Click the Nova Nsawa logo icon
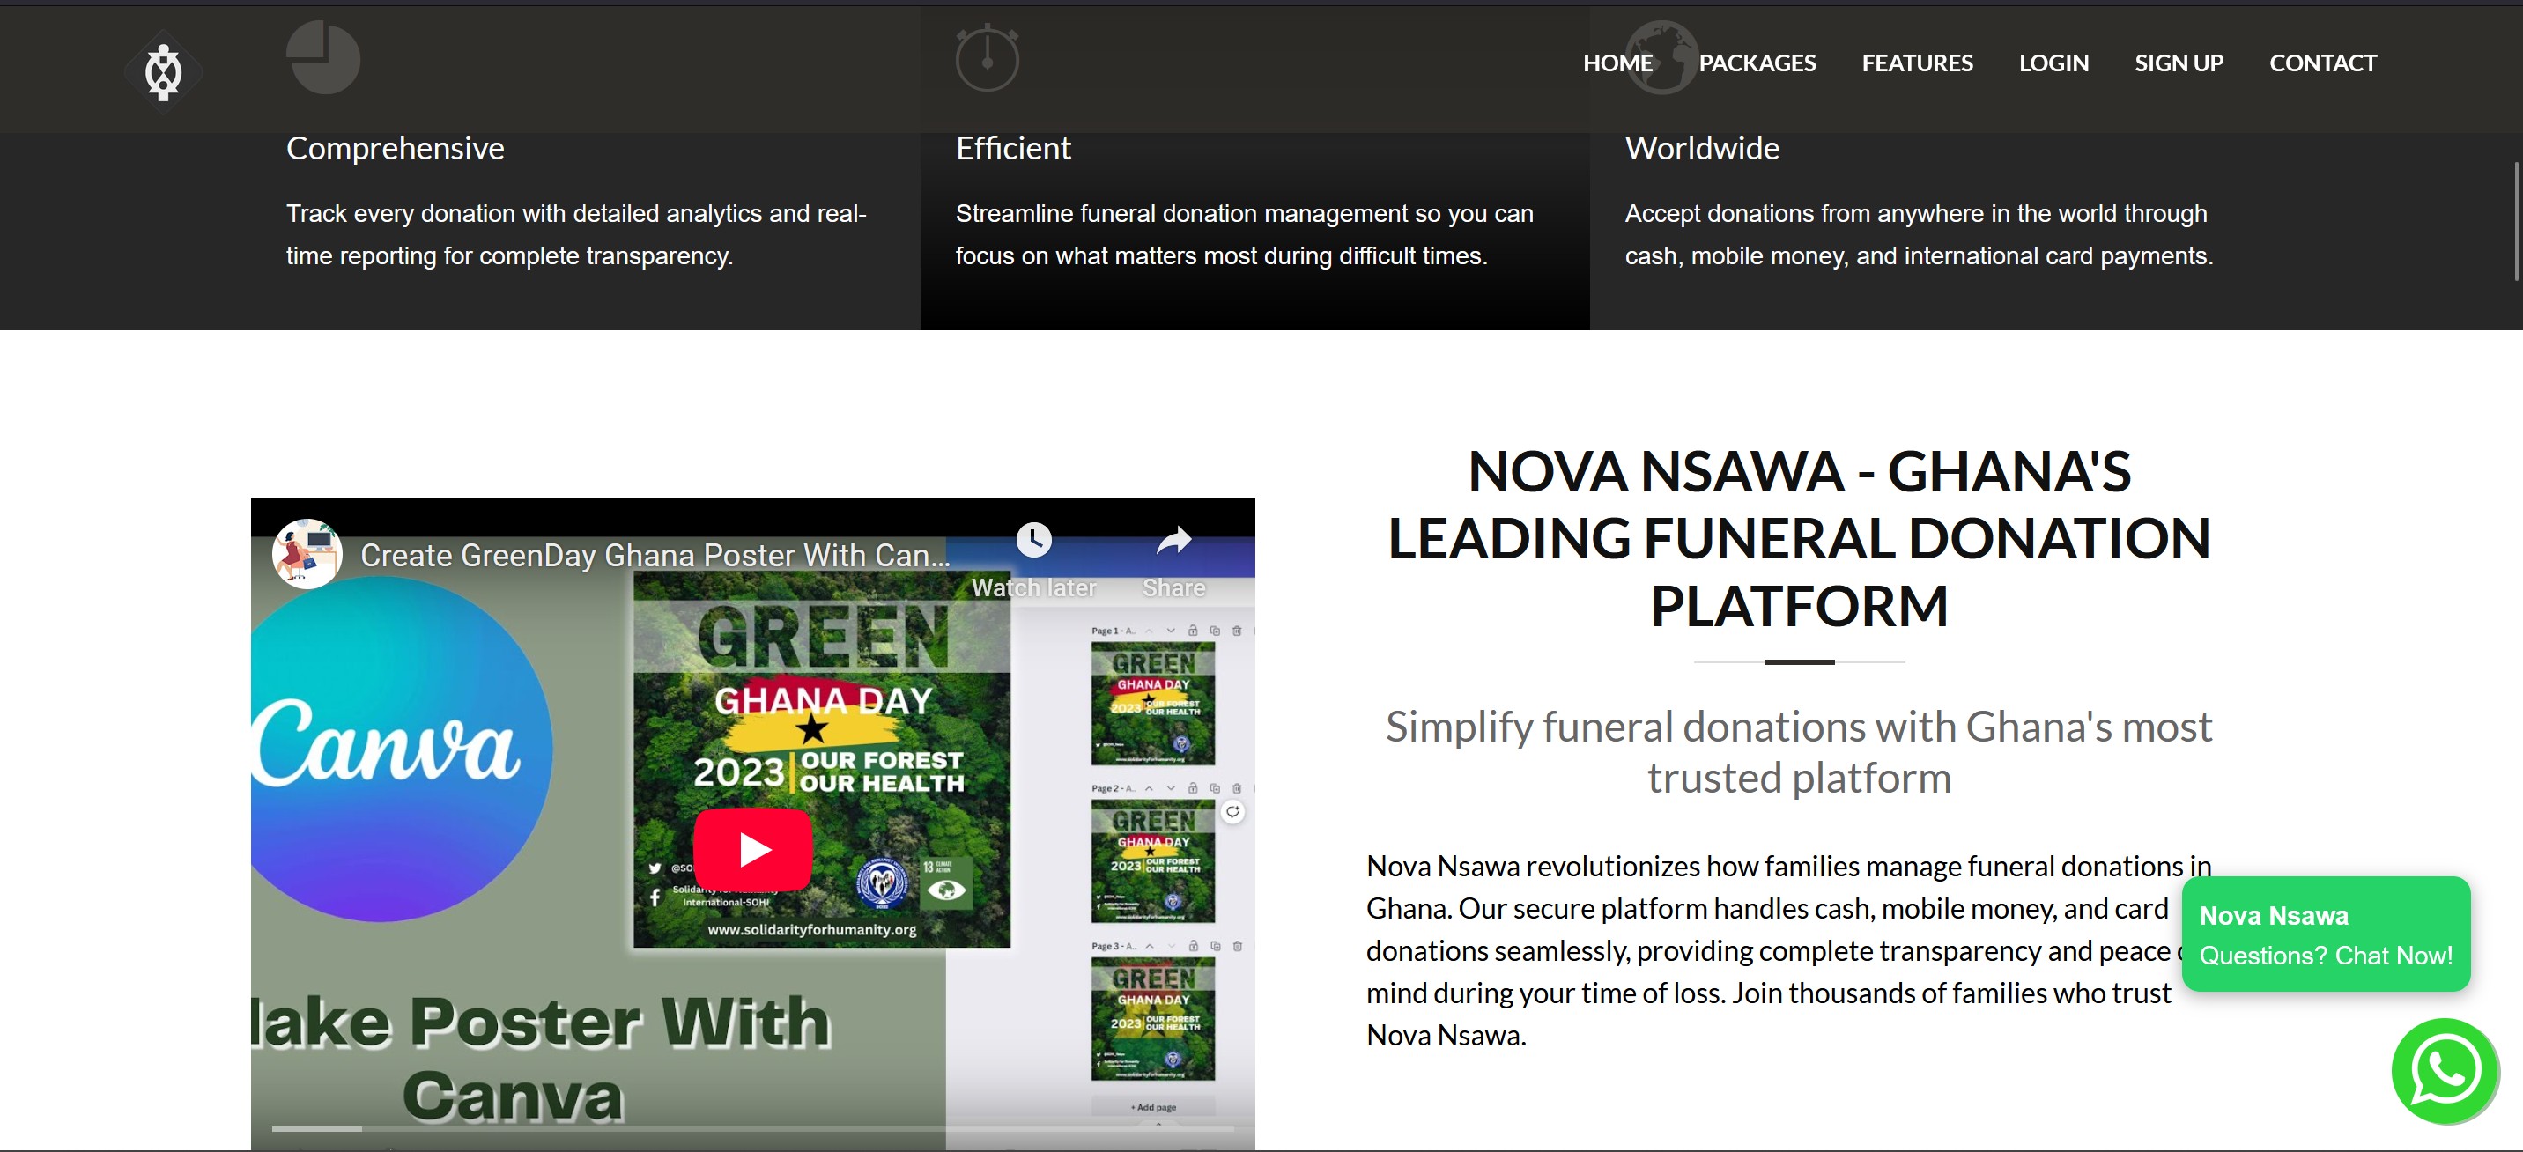The width and height of the screenshot is (2523, 1152). (164, 71)
